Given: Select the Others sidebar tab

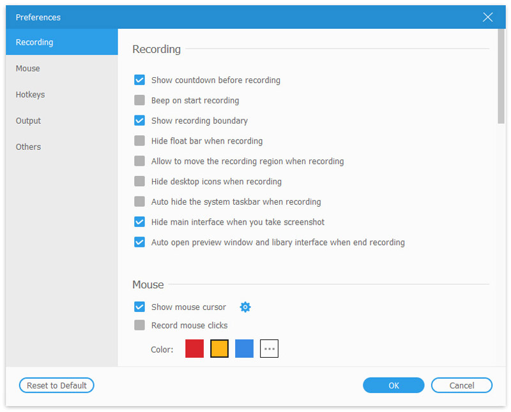Looking at the screenshot, I should 29,147.
